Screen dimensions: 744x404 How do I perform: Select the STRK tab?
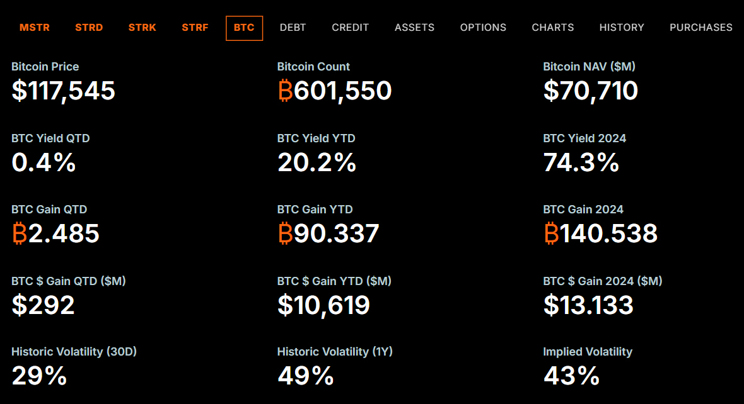click(x=142, y=27)
